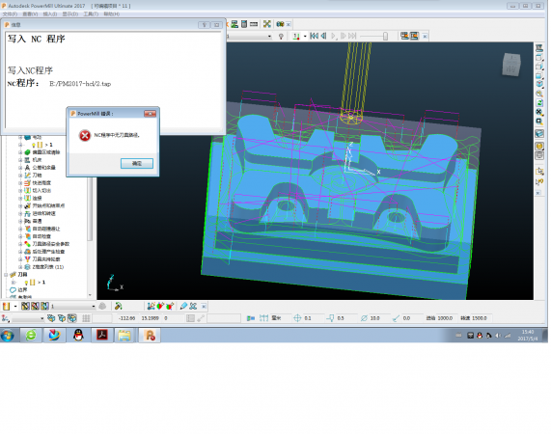Open the 显示(D) menu
This screenshot has height=434, width=551.
coord(69,14)
